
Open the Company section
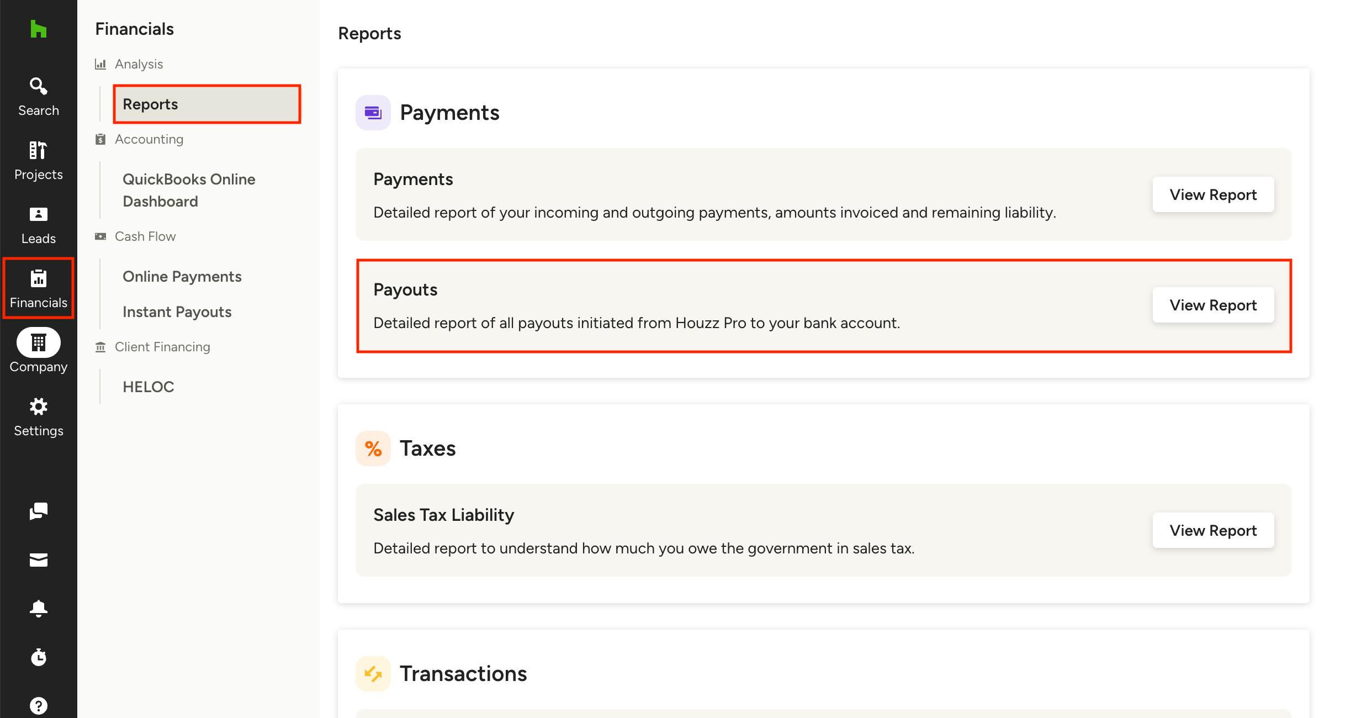tap(38, 351)
